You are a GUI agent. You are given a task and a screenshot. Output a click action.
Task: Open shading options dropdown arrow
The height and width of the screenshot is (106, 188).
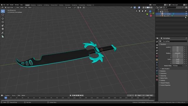click(153, 7)
